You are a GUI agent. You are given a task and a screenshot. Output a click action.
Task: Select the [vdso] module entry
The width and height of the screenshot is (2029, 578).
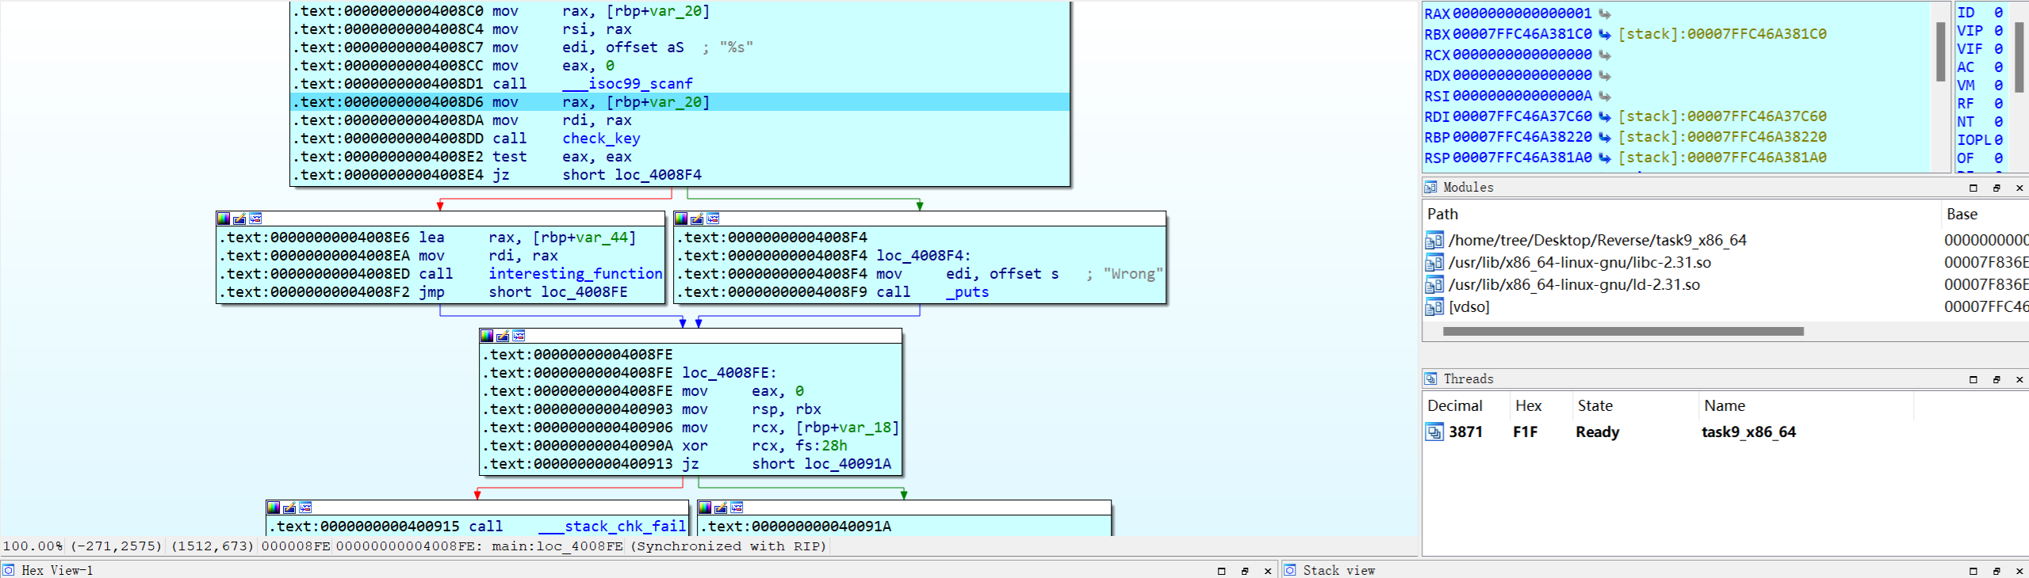point(1468,307)
